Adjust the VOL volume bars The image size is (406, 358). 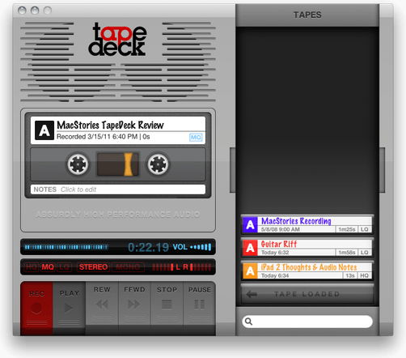tap(201, 247)
